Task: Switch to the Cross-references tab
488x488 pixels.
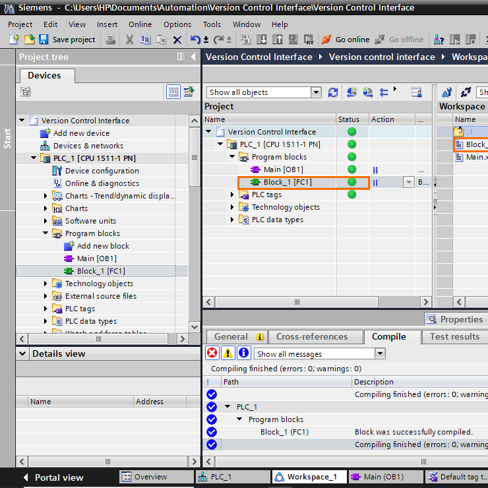Action: (316, 337)
